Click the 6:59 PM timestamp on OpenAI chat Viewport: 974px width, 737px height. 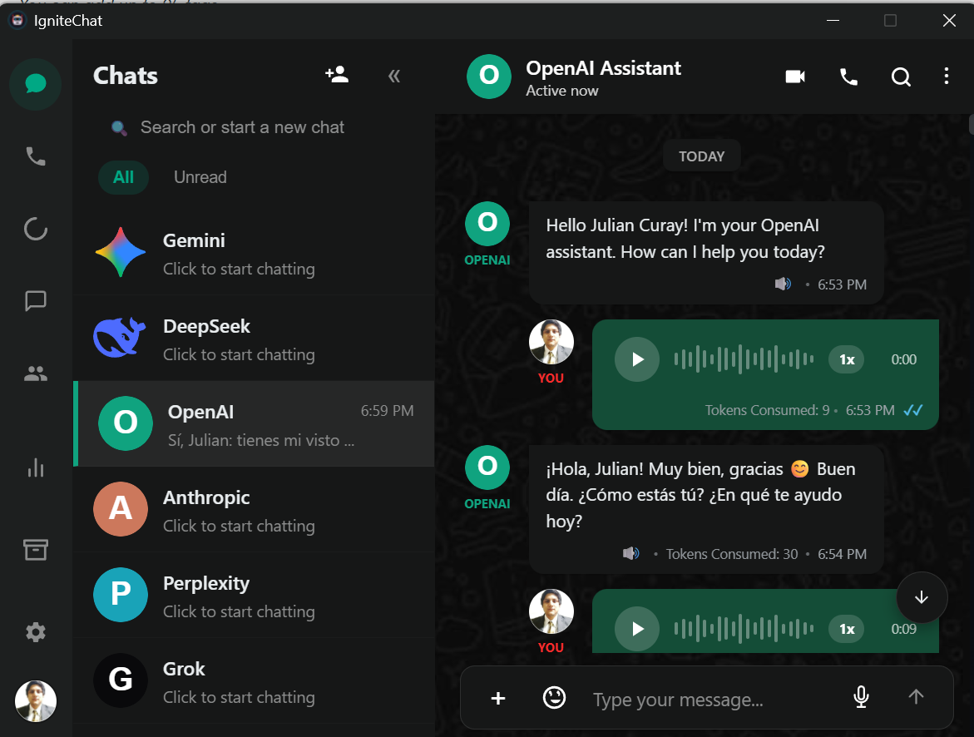[387, 411]
